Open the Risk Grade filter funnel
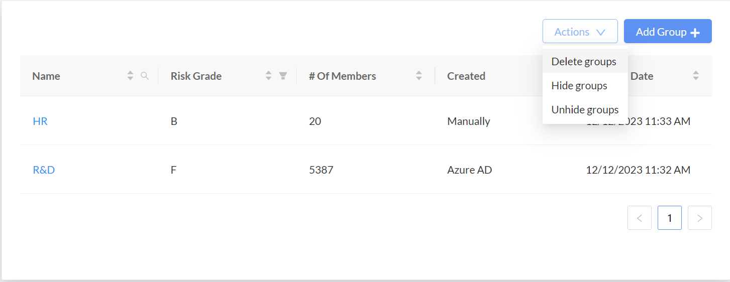This screenshot has height=282, width=730. (283, 76)
